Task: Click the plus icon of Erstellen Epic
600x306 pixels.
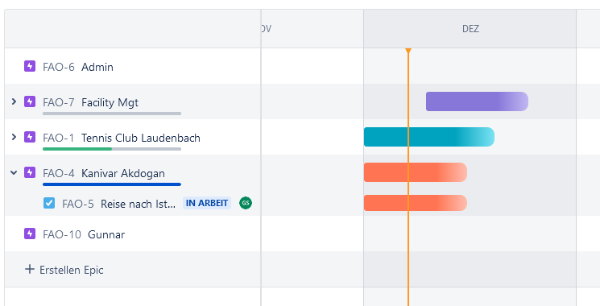Action: tap(30, 269)
